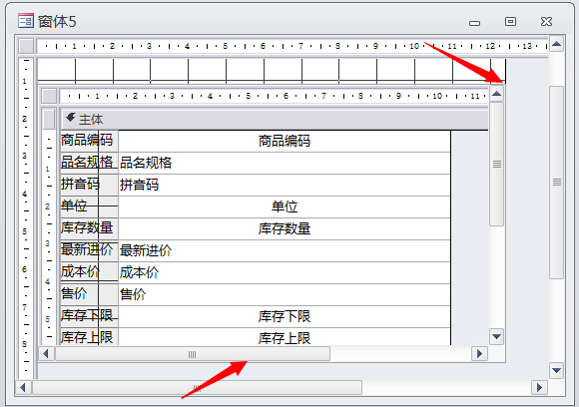The height and width of the screenshot is (407, 579).
Task: Click the outer window scroll up arrow
Action: tap(556, 45)
